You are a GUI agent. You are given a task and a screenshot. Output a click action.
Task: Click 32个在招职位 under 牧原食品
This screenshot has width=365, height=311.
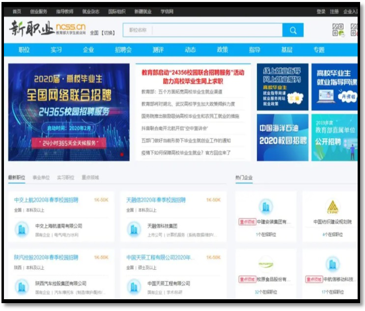266,292
